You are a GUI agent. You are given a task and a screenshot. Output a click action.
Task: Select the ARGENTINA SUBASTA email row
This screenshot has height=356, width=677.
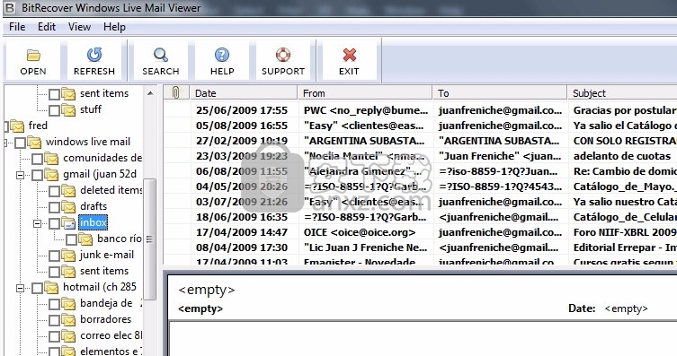click(420, 141)
